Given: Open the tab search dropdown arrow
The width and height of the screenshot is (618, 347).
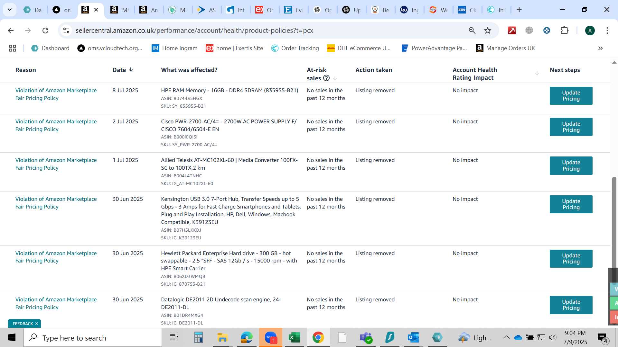Looking at the screenshot, I should 10,10.
